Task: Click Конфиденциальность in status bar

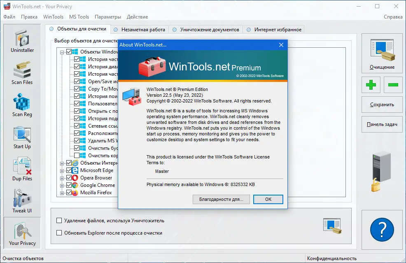Action: 332,258
